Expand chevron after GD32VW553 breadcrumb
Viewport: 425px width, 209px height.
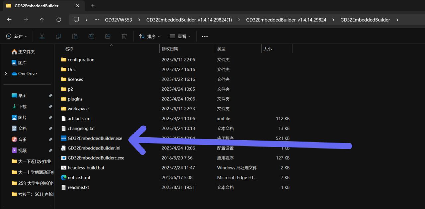click(x=139, y=20)
